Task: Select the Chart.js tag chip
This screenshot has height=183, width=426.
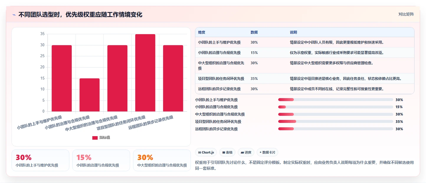Action: pyautogui.click(x=206, y=152)
